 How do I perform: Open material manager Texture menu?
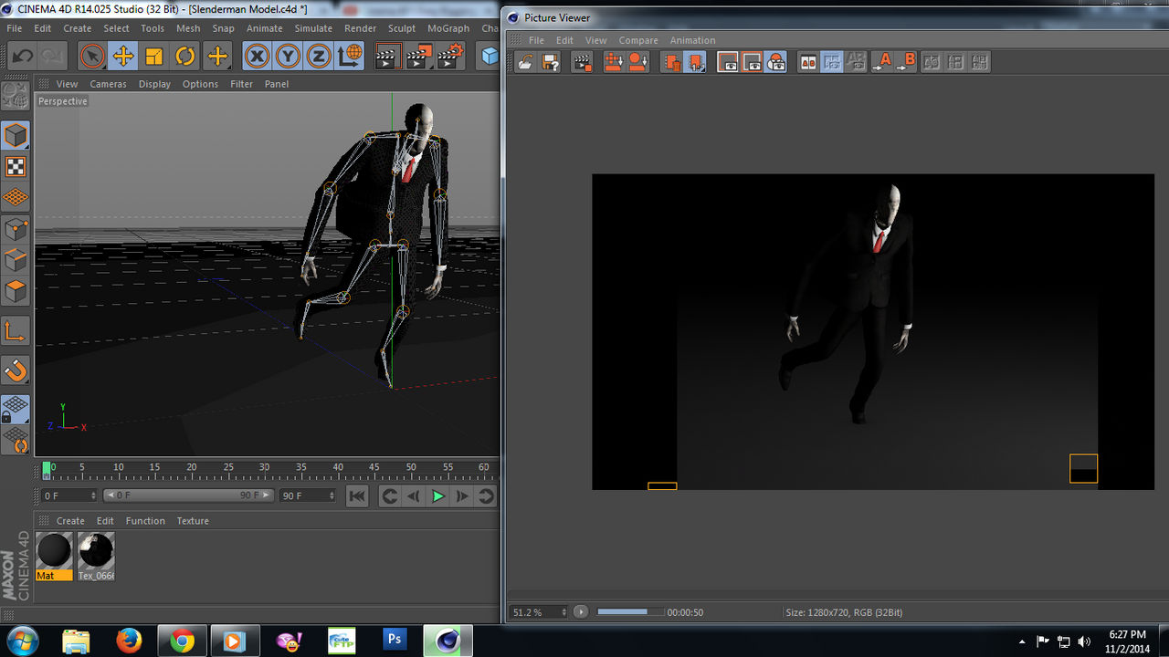pos(193,521)
